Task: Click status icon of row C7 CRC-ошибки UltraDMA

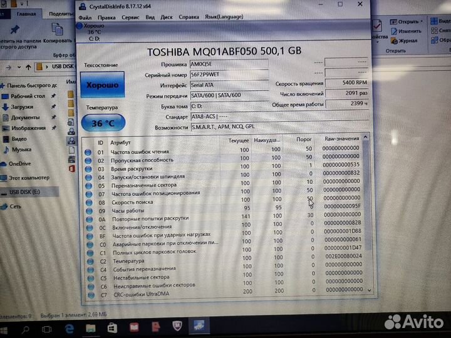Action: point(91,295)
